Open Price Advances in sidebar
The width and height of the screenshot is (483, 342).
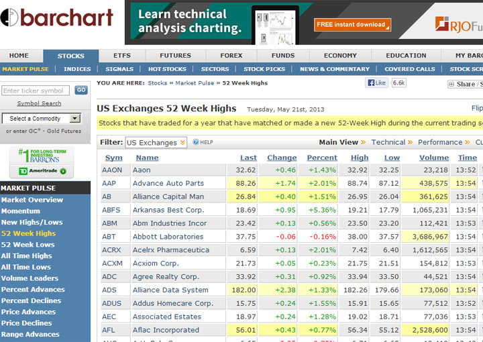28,312
